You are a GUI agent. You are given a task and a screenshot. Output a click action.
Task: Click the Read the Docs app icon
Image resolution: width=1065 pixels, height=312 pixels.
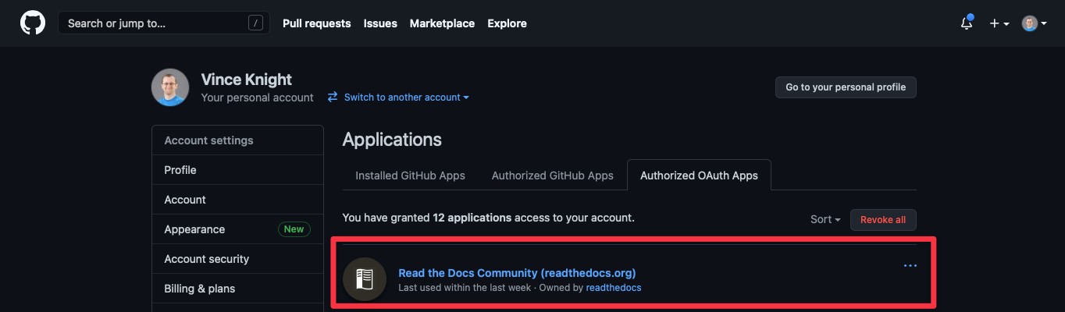tap(365, 279)
